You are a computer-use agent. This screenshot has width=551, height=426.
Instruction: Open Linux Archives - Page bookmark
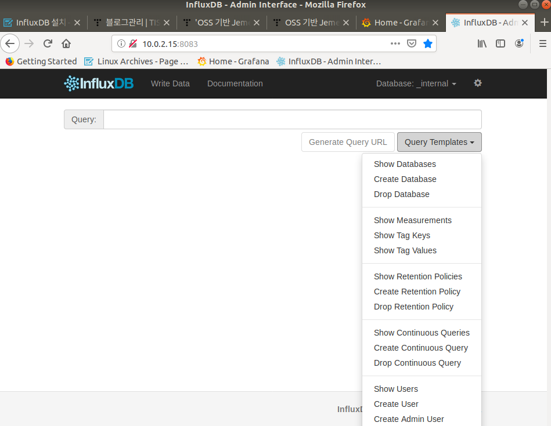[136, 61]
